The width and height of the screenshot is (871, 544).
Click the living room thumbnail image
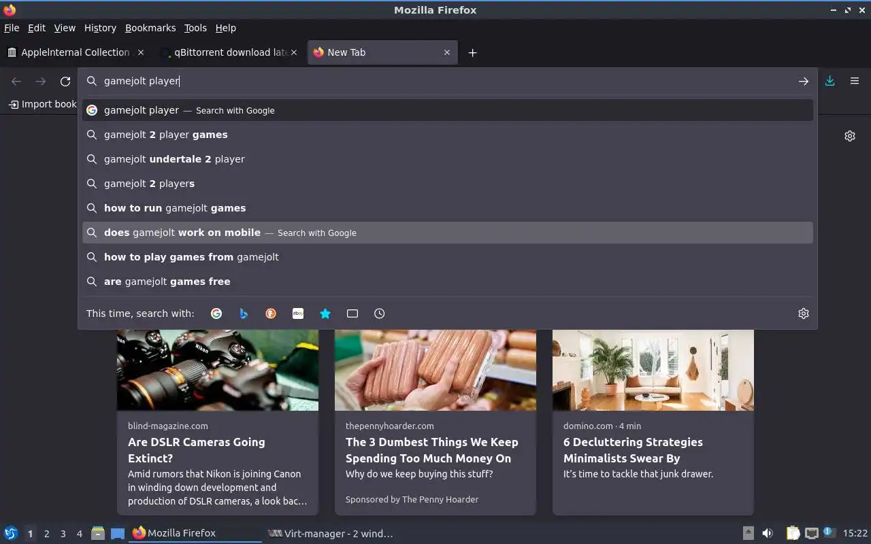[653, 370]
